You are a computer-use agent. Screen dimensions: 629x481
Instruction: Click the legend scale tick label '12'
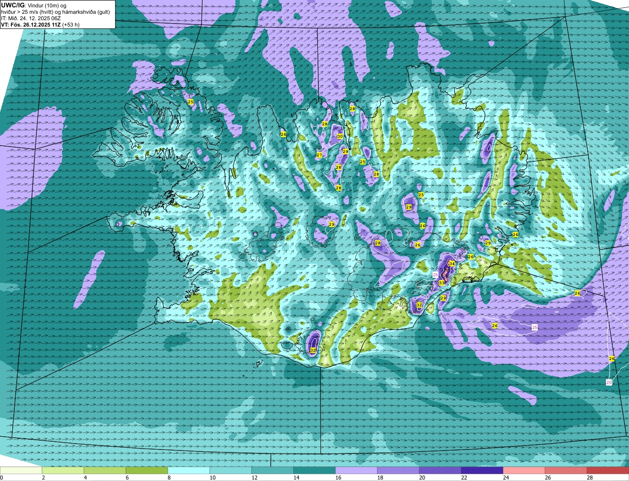point(254,478)
